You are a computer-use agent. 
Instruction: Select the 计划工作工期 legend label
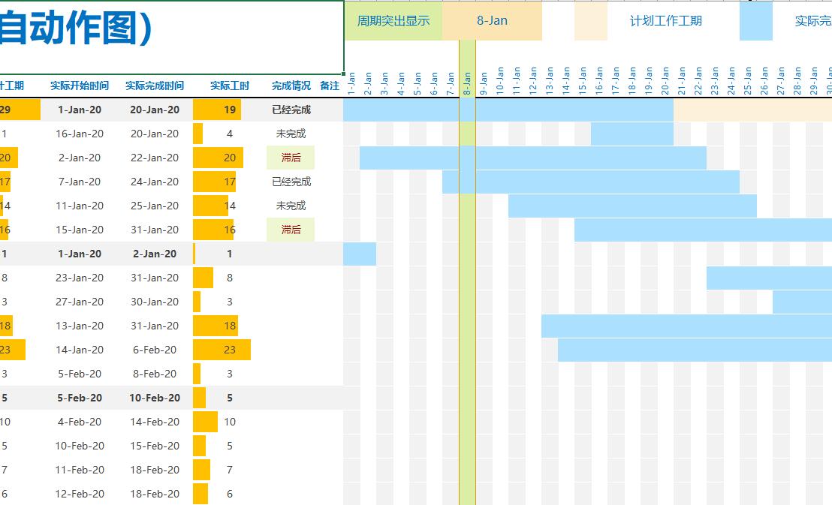665,21
